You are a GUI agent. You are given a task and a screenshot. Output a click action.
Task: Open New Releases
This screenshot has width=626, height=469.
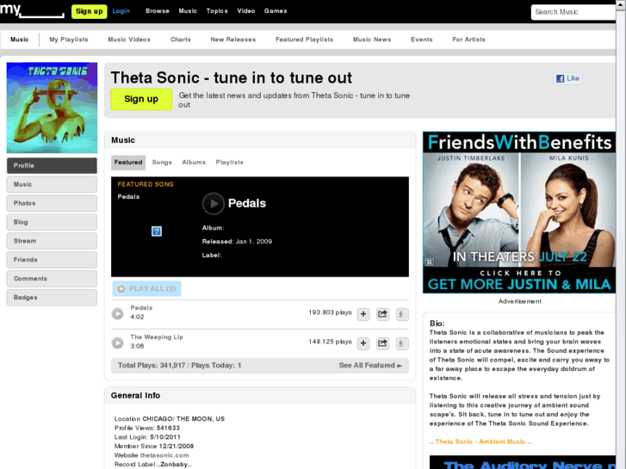click(x=233, y=40)
